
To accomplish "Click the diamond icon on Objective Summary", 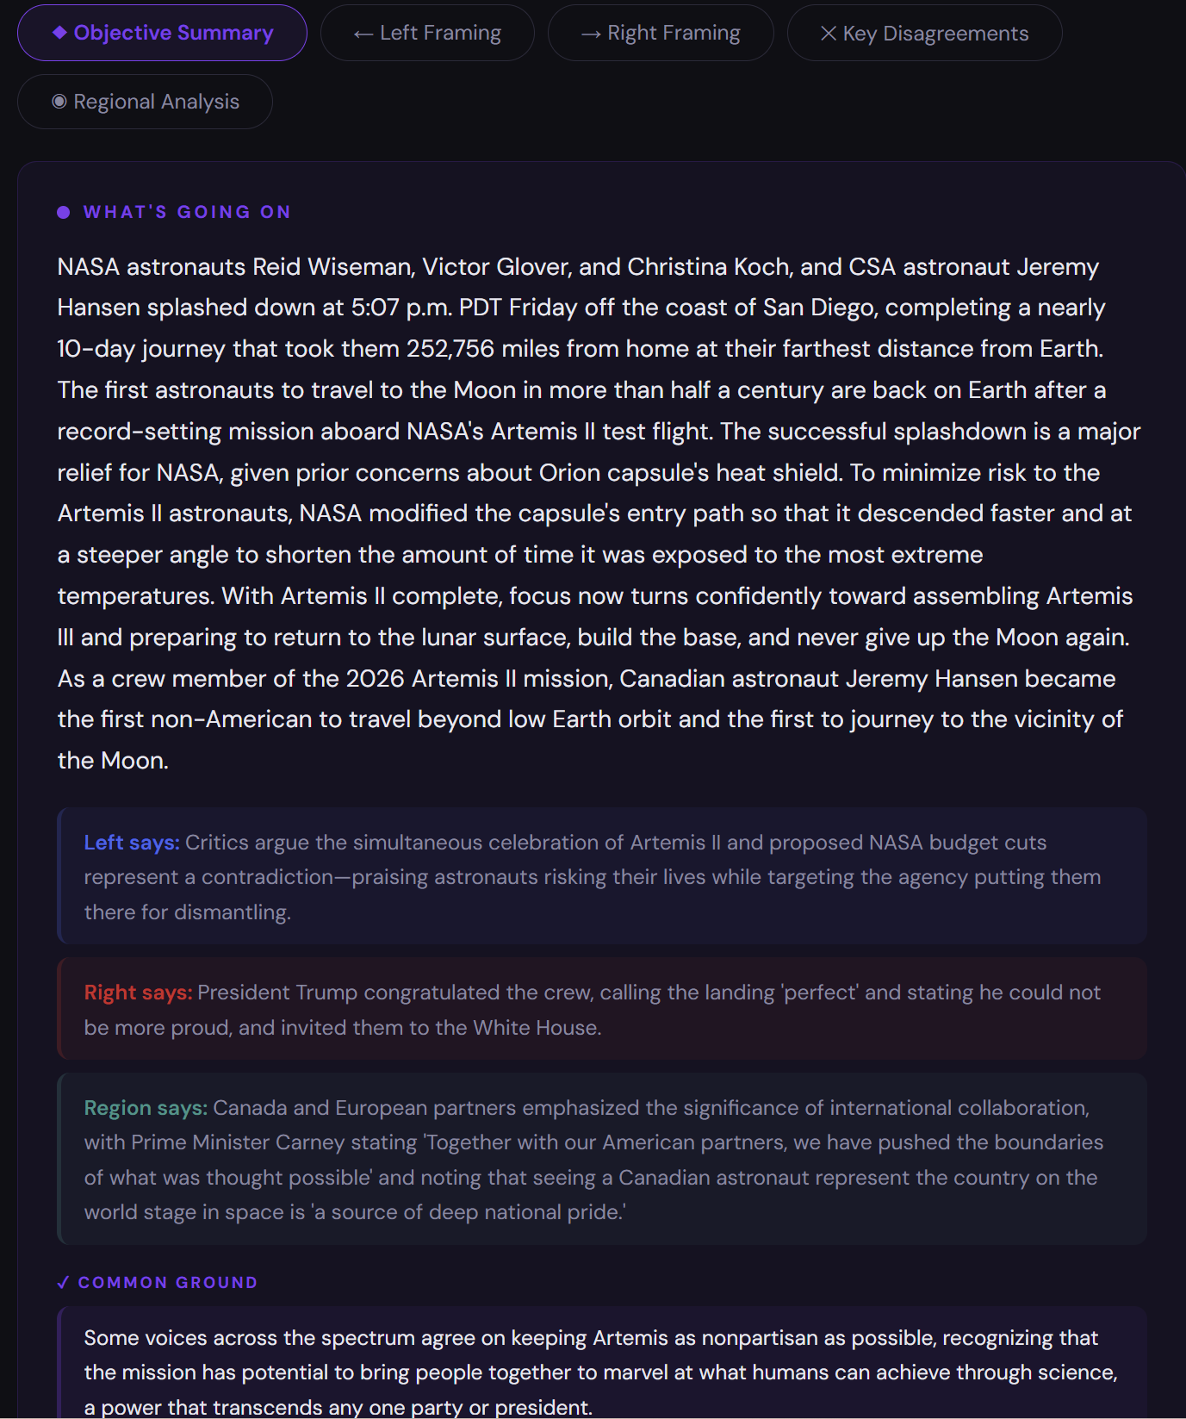I will tap(59, 33).
